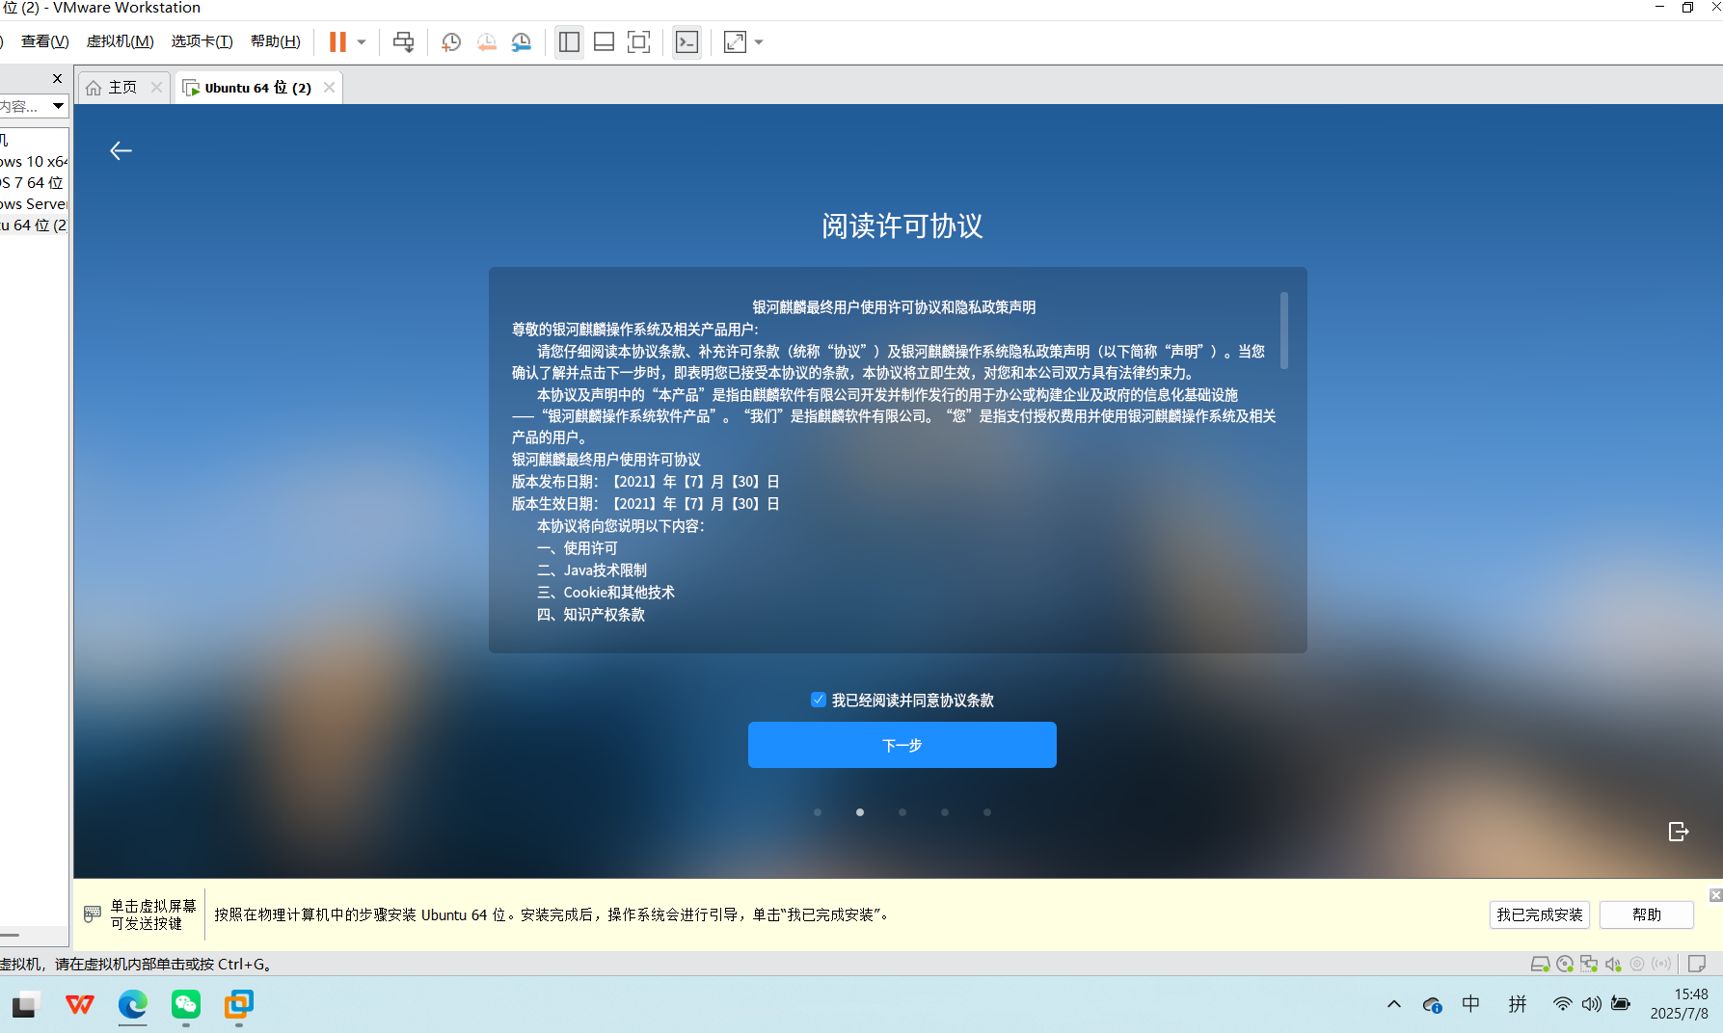Click the 银河麒麟最终用户使用许可协议和隐私政策声明 heading
The image size is (1723, 1033).
coord(894,306)
